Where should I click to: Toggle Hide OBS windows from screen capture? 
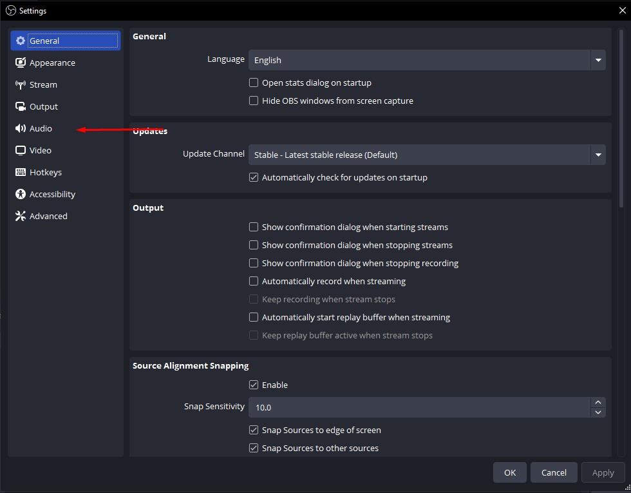point(254,101)
